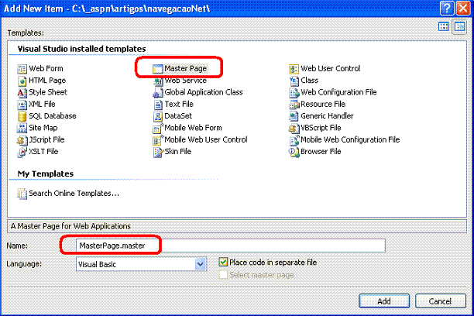
Task: Select the HTML Page template icon
Action: [22, 81]
